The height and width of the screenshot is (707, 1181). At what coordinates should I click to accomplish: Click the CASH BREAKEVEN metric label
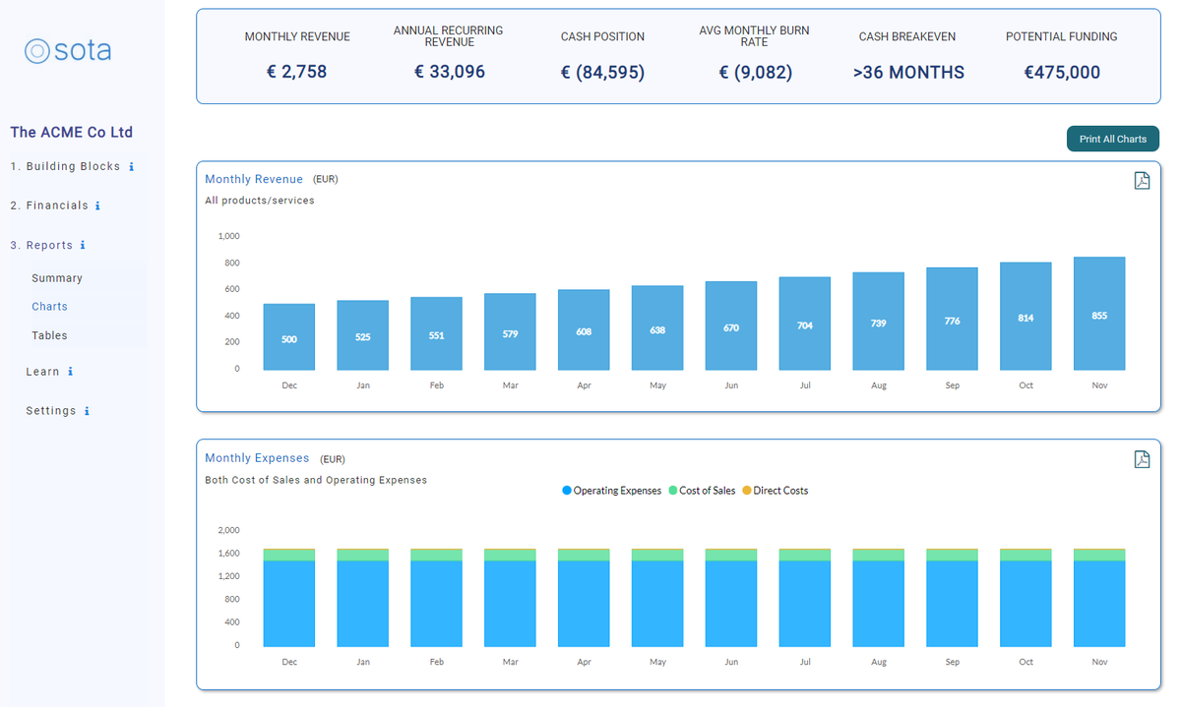907,37
